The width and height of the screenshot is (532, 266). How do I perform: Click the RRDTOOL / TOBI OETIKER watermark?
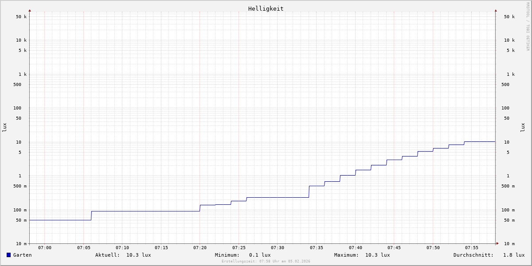(528, 27)
